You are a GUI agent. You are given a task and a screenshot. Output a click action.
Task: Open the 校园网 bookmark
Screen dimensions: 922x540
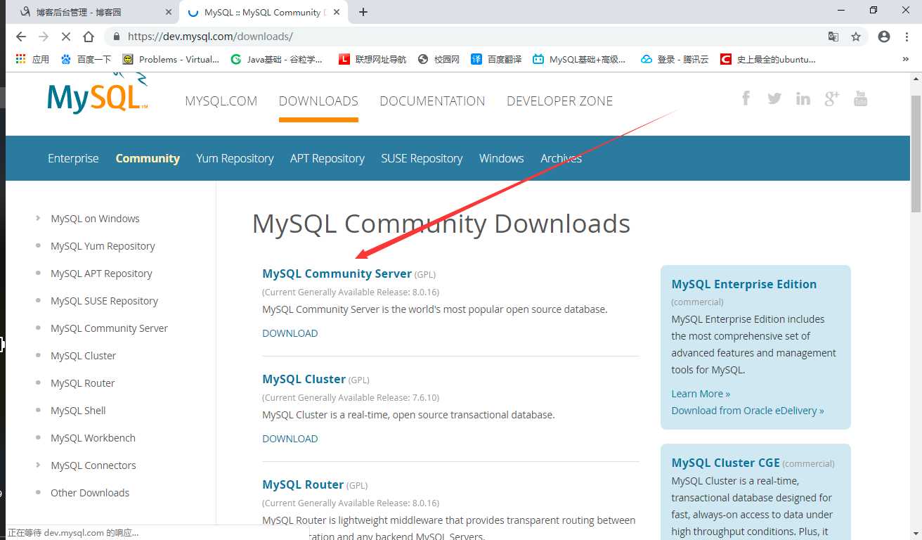click(439, 59)
